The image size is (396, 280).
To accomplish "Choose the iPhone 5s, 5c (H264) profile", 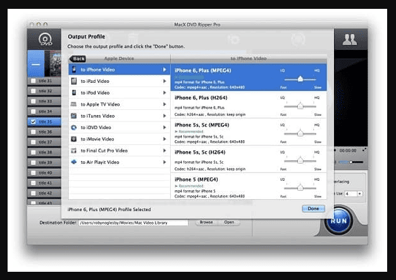I will [x=249, y=159].
